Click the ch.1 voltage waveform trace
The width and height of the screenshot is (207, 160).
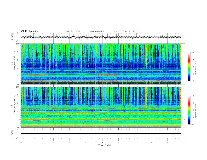[x=101, y=37]
